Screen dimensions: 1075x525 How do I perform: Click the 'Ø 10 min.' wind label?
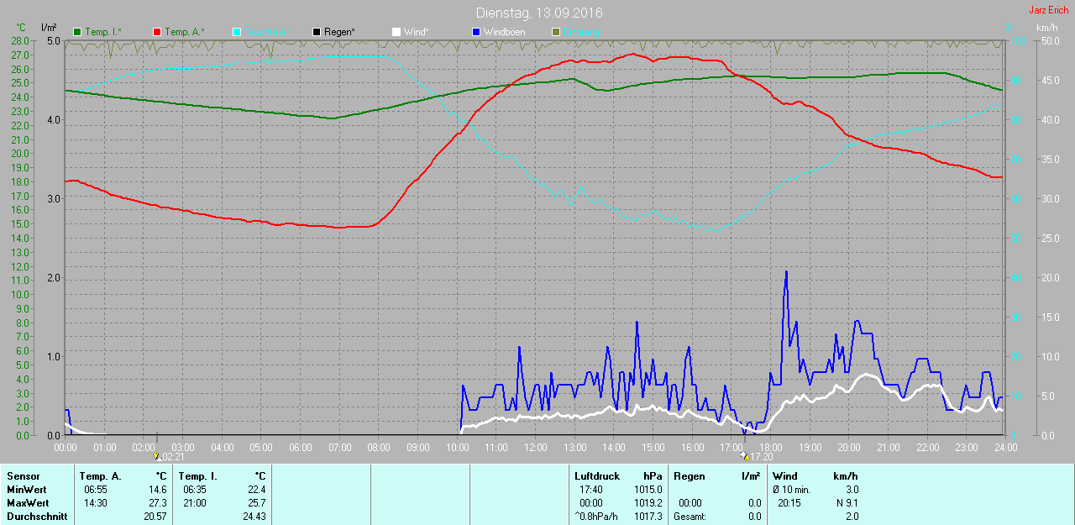[791, 490]
